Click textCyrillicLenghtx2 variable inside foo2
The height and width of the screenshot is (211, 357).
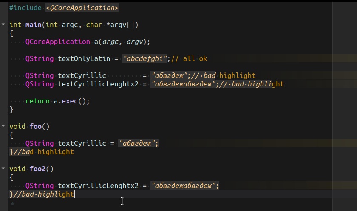point(98,186)
